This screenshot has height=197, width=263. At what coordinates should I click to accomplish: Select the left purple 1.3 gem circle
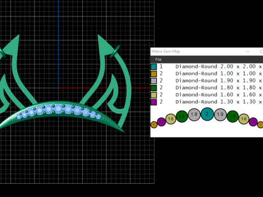coord(161,121)
